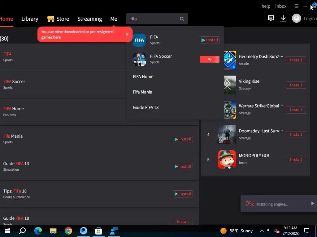Open the network tray icon
Viewport: 317px width, 237px height.
(x=270, y=231)
